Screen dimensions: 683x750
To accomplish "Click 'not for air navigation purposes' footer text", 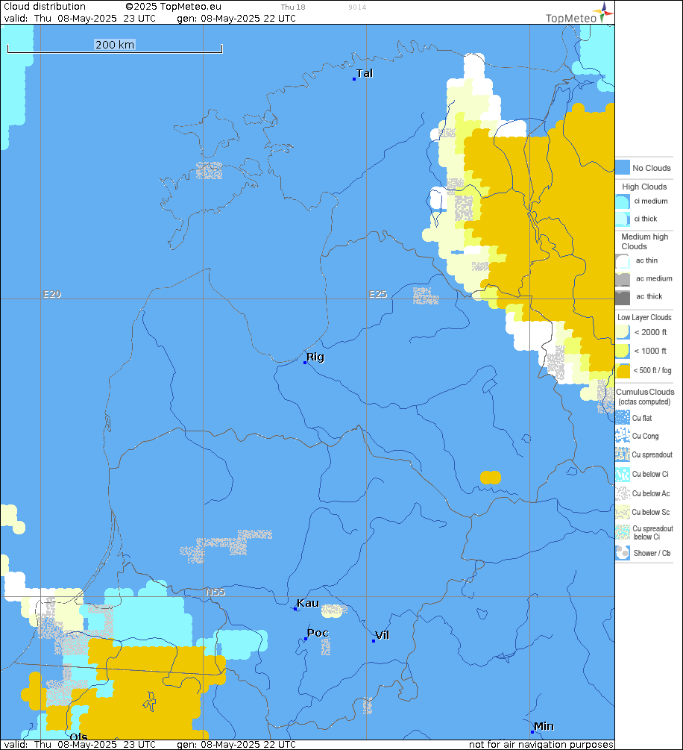I will click(541, 744).
